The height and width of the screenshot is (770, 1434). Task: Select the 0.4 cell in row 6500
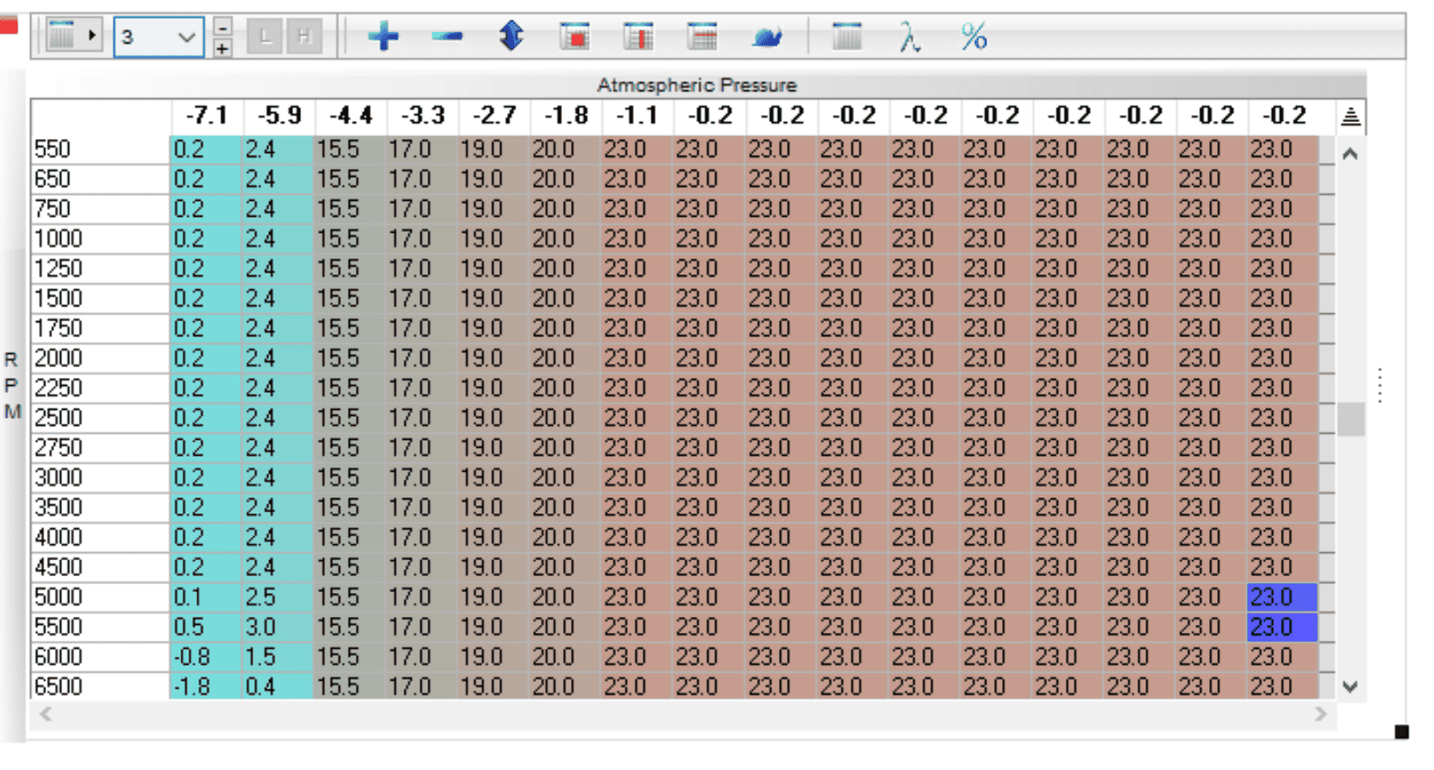[x=278, y=687]
